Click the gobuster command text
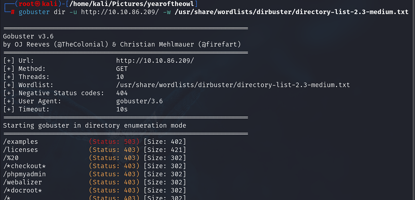 [x=34, y=12]
